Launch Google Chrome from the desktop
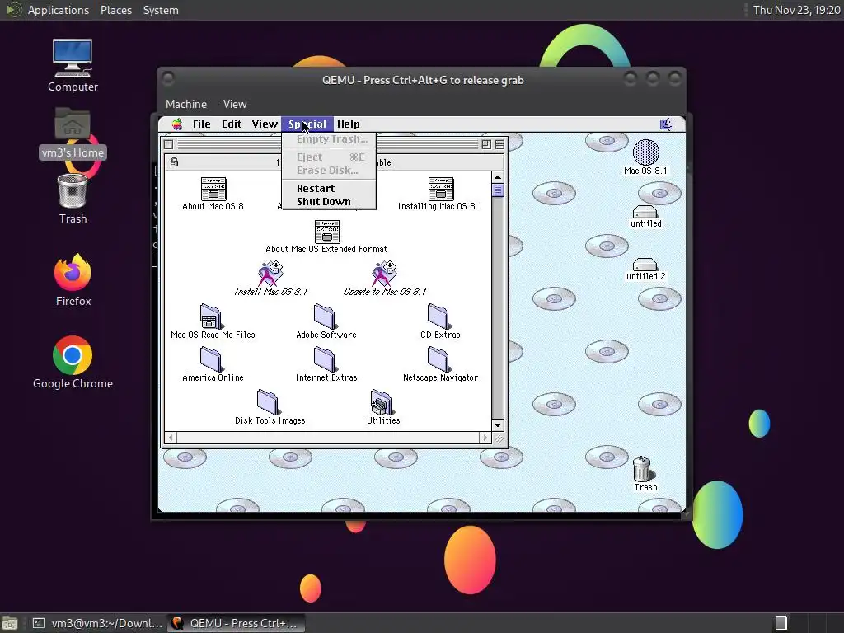The image size is (844, 633). (x=73, y=355)
